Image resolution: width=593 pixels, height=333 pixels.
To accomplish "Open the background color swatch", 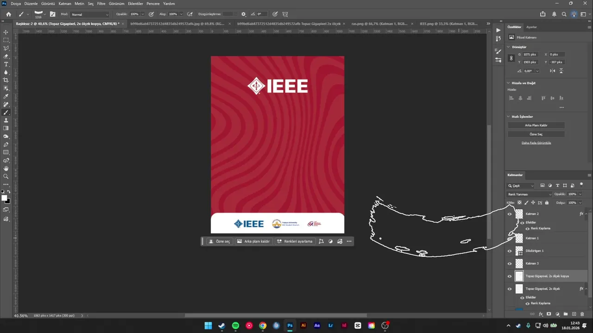I will pyautogui.click(x=8, y=201).
